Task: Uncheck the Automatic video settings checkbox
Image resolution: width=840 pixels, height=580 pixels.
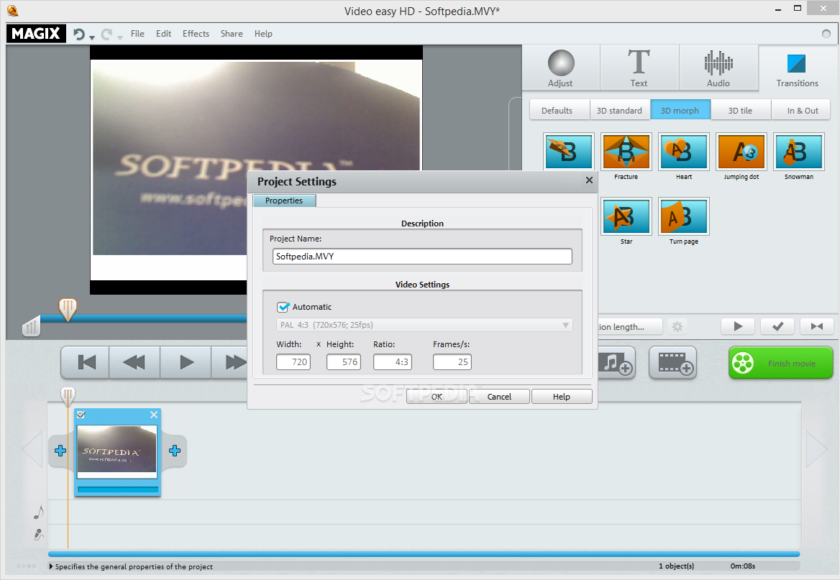Action: pyautogui.click(x=283, y=307)
